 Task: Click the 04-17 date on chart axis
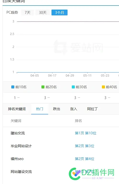(x=52, y=75)
